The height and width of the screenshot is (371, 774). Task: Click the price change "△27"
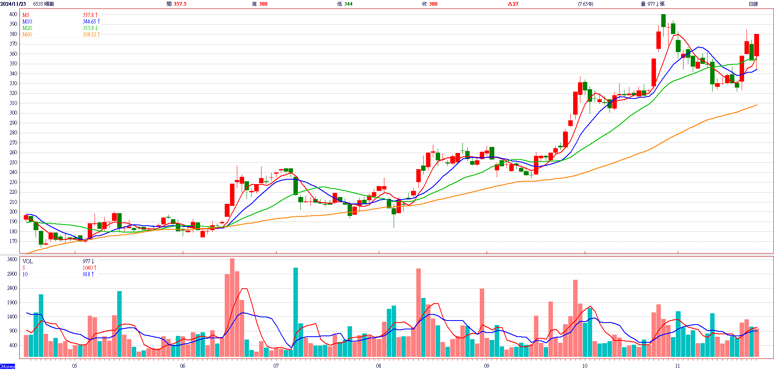pyautogui.click(x=513, y=4)
